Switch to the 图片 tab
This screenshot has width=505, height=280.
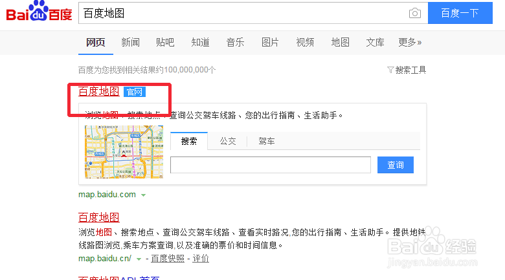coord(270,42)
